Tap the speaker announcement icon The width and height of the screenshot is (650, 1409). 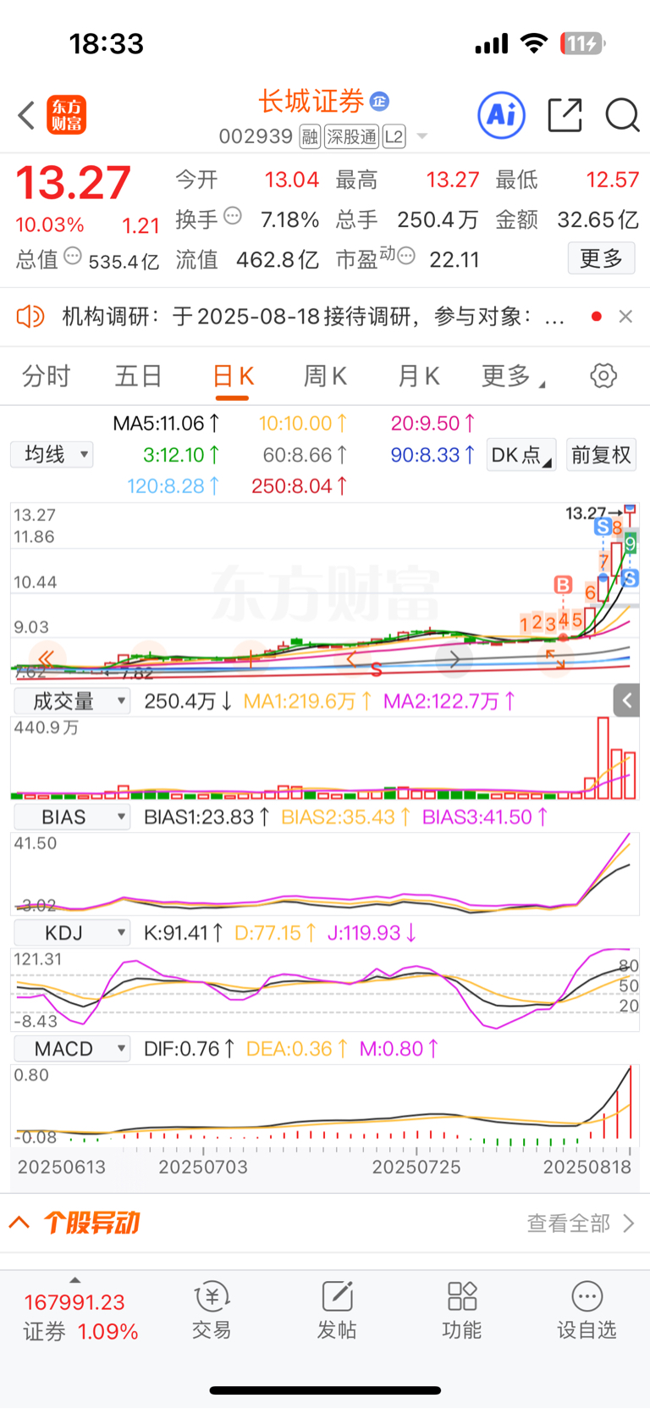[x=30, y=316]
